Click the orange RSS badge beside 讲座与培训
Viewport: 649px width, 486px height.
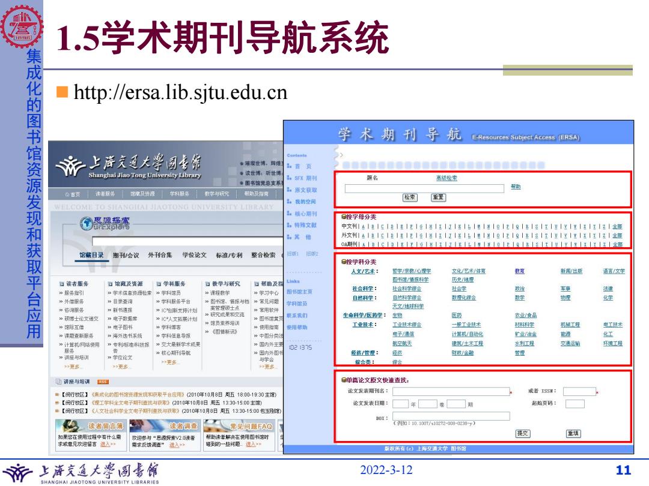(103, 382)
